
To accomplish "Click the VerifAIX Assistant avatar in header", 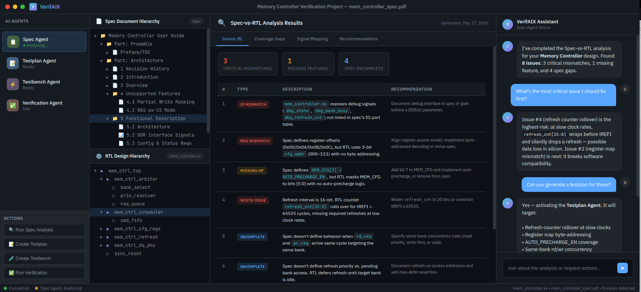I will 508,24.
